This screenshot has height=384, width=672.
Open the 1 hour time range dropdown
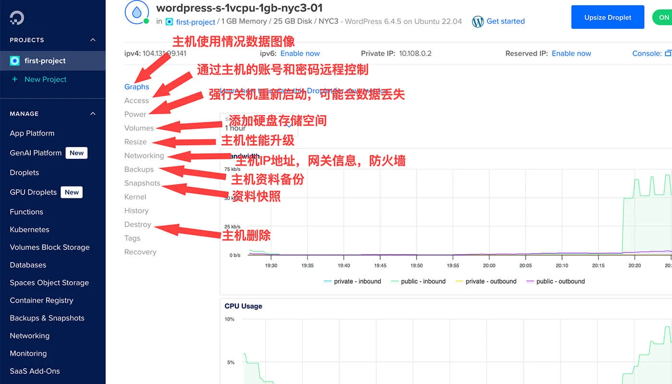[259, 124]
